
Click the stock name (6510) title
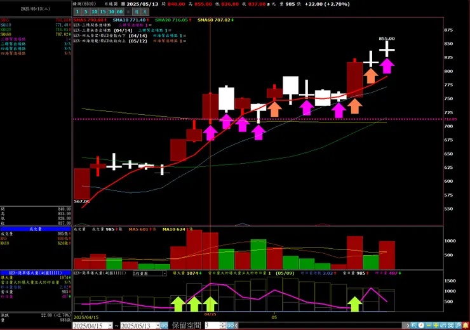tap(84, 4)
